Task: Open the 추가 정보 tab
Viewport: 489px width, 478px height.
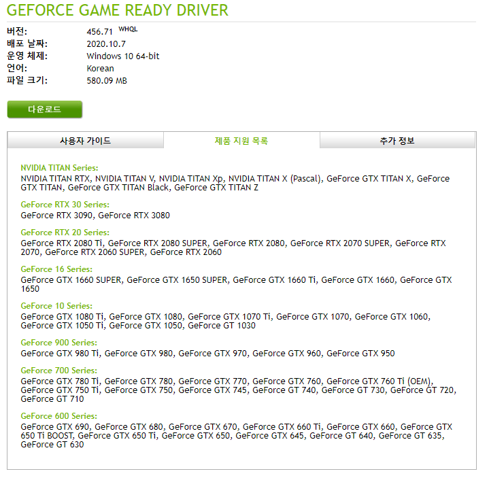Action: tap(397, 141)
